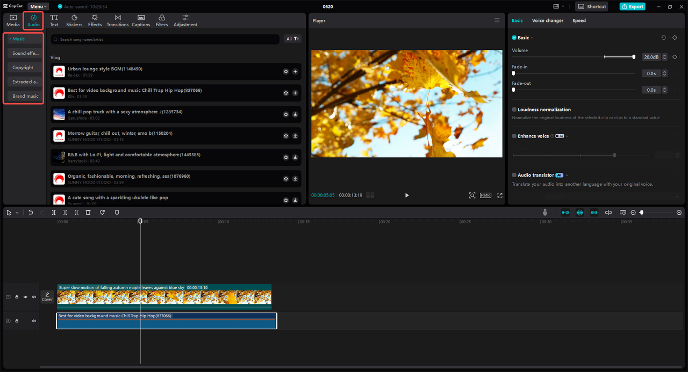Viewport: 688px width, 372px height.
Task: Open the Transitions panel
Action: (117, 20)
